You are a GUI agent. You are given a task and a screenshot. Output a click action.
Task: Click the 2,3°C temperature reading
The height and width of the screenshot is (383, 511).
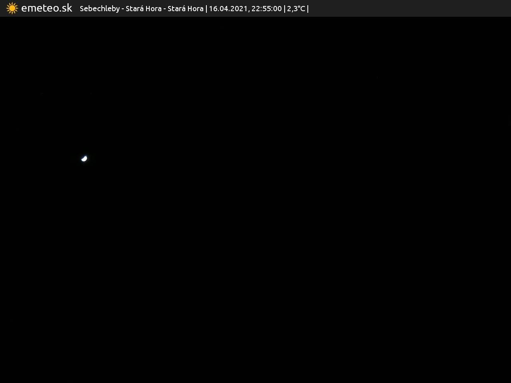(x=296, y=9)
